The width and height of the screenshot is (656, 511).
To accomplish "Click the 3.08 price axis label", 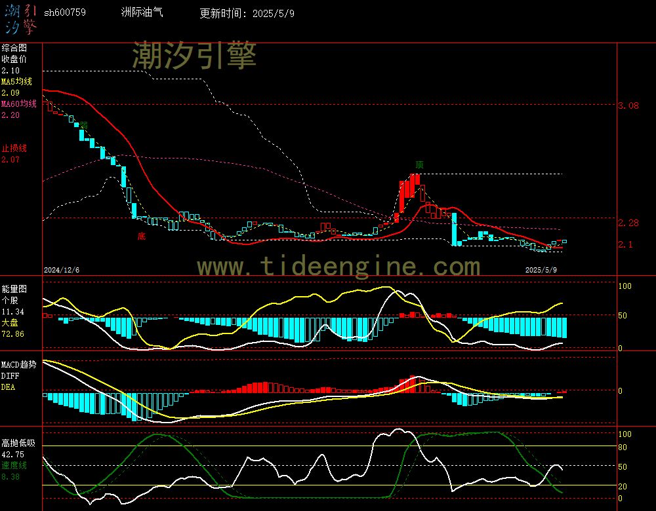I will pos(628,105).
